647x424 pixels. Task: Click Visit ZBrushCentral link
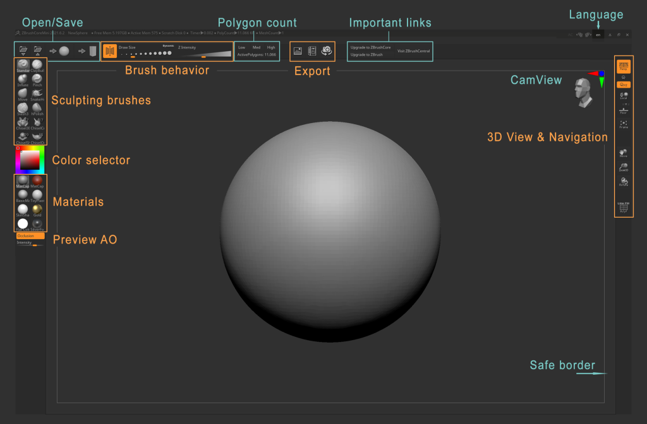(x=413, y=51)
